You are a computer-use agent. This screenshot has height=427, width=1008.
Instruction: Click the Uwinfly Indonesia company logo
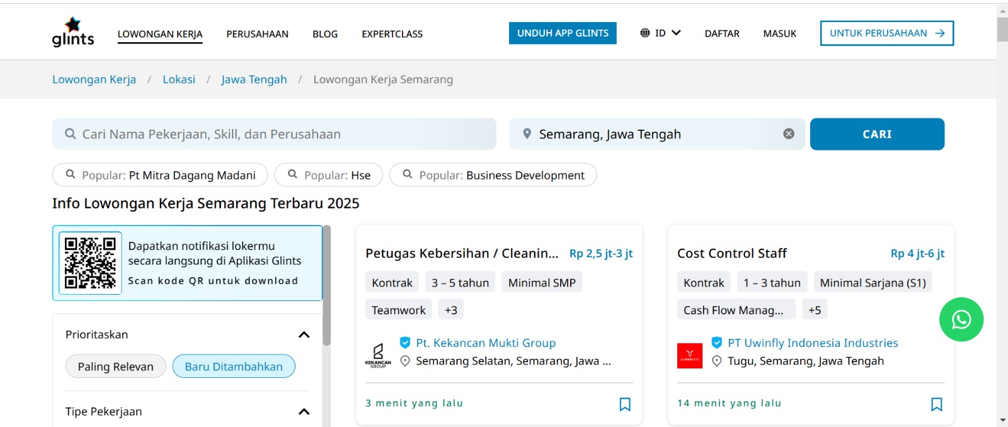coord(690,356)
